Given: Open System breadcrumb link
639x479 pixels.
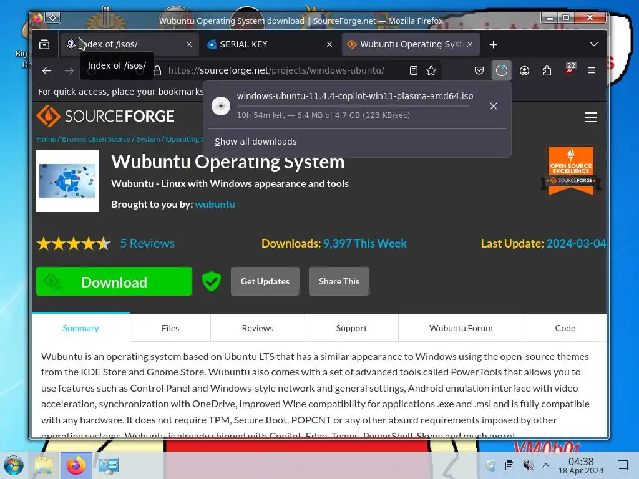Looking at the screenshot, I should (148, 139).
